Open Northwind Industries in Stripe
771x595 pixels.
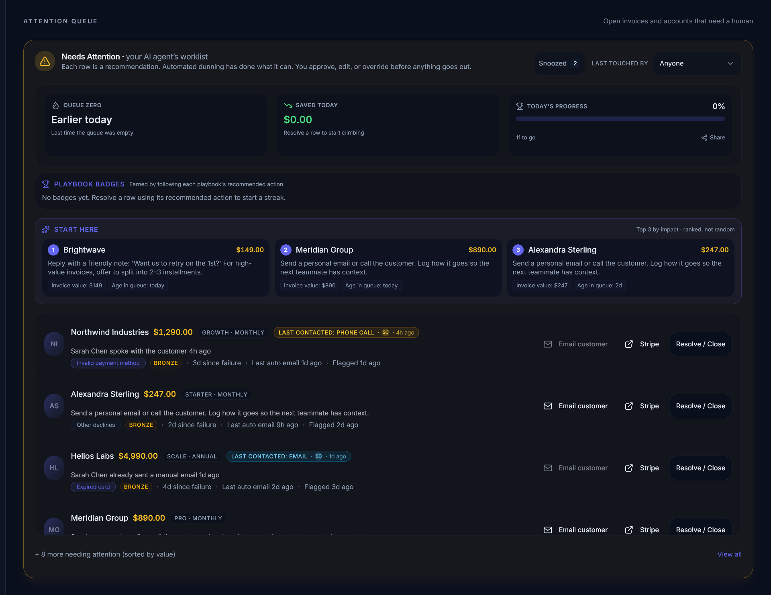(x=642, y=344)
